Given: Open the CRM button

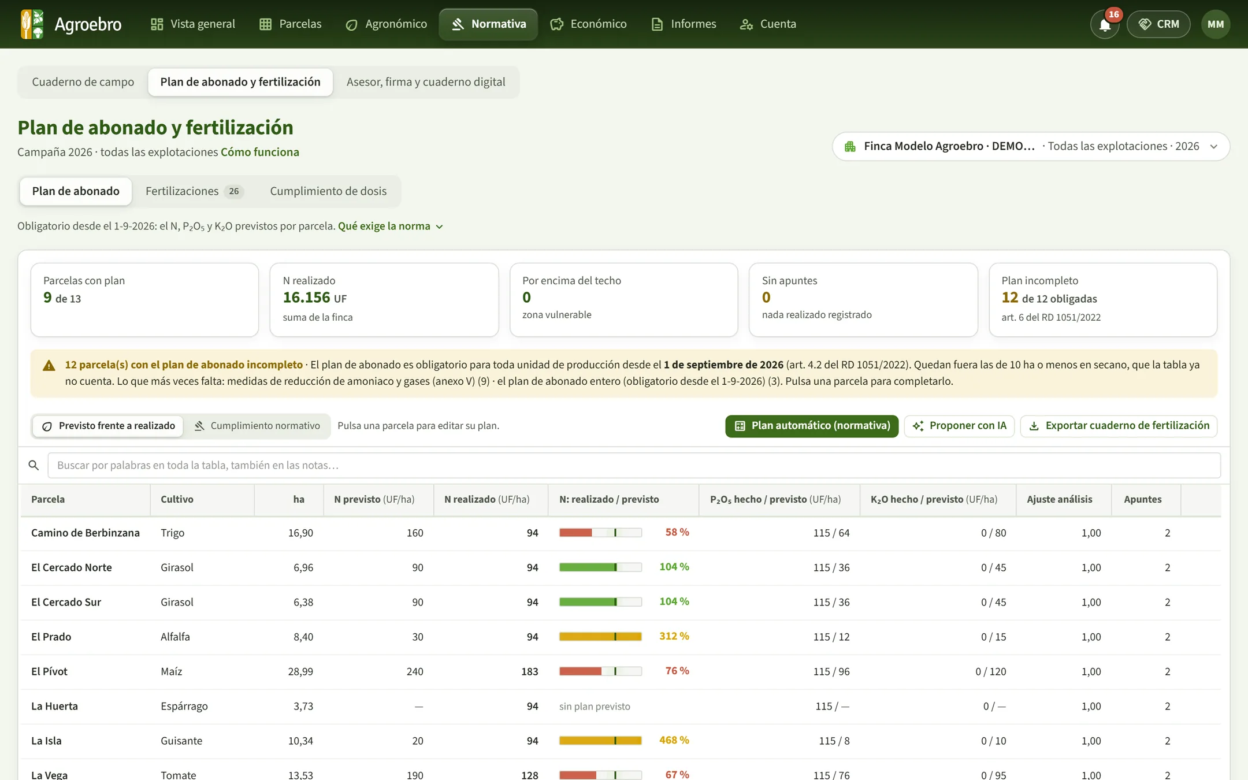Looking at the screenshot, I should point(1158,24).
